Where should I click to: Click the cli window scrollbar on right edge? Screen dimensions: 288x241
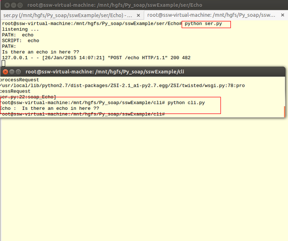coord(284,111)
